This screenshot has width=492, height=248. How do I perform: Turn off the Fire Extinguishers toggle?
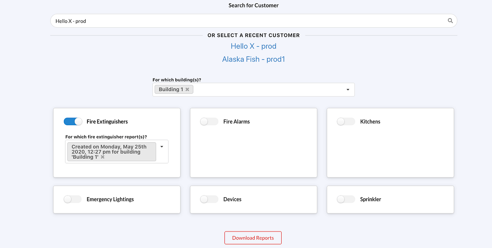[73, 122]
